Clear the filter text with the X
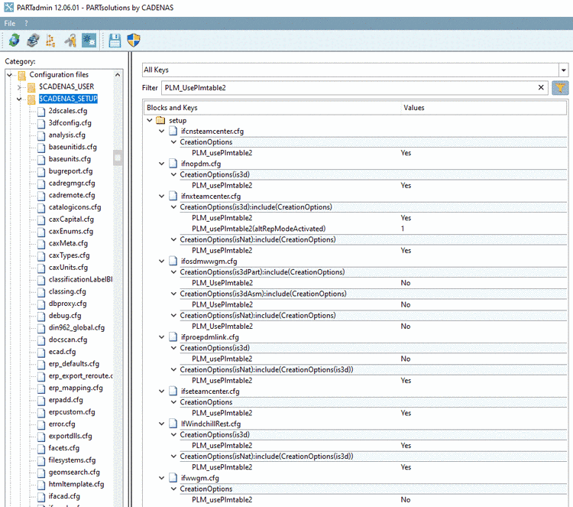Viewport: 573px width, 507px height. pyautogui.click(x=541, y=87)
